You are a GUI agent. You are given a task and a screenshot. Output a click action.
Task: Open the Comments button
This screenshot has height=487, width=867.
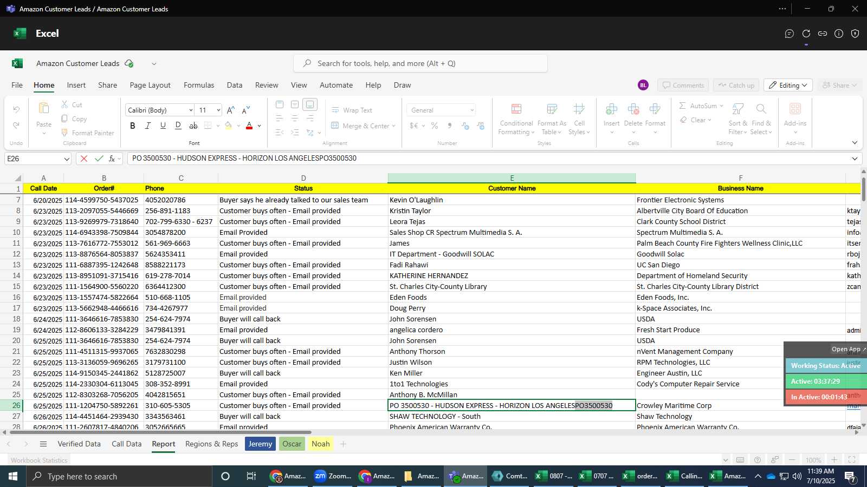pyautogui.click(x=683, y=85)
